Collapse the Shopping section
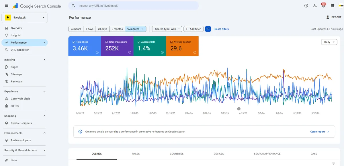This screenshot has height=166, width=344. tap(44, 116)
